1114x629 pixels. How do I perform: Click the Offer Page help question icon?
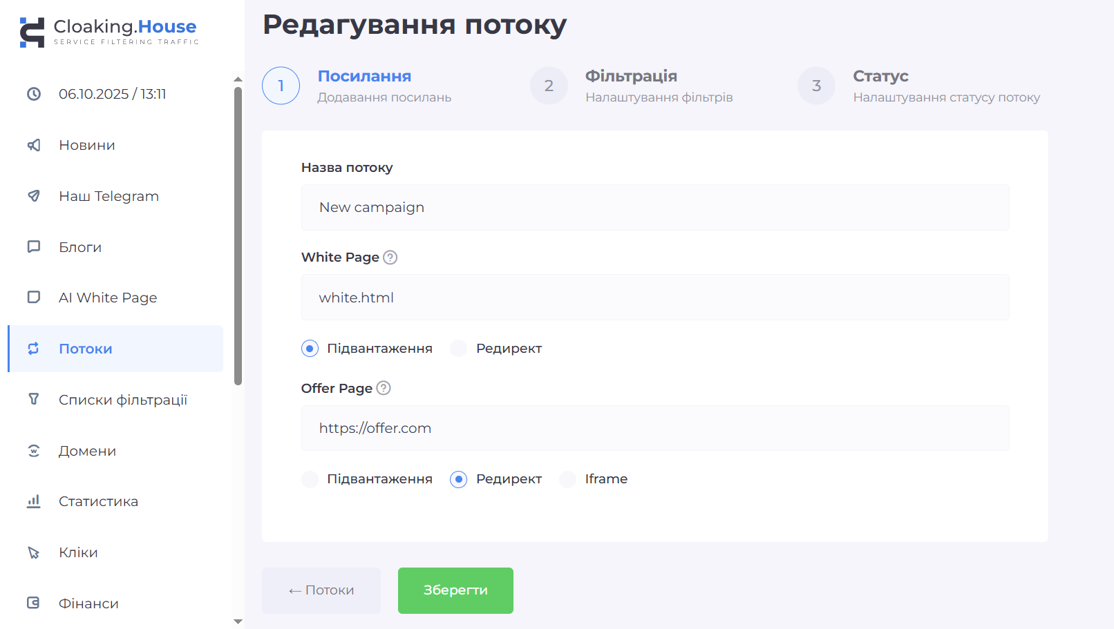point(384,388)
